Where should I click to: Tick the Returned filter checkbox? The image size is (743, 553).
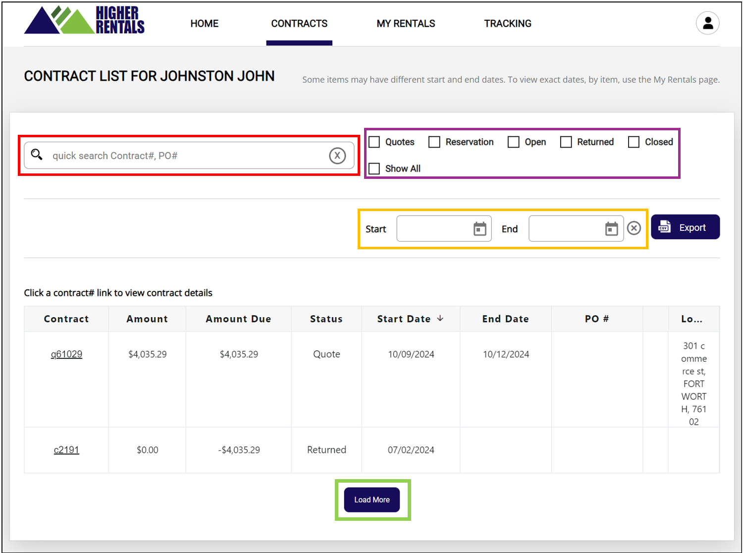[566, 142]
